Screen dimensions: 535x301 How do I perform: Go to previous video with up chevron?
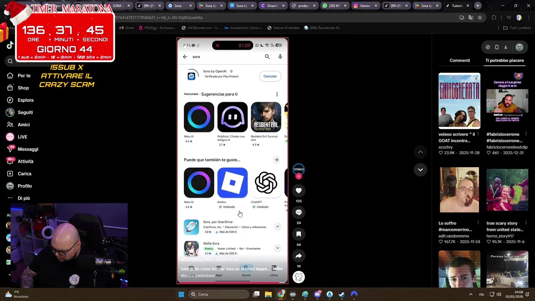[x=420, y=152]
